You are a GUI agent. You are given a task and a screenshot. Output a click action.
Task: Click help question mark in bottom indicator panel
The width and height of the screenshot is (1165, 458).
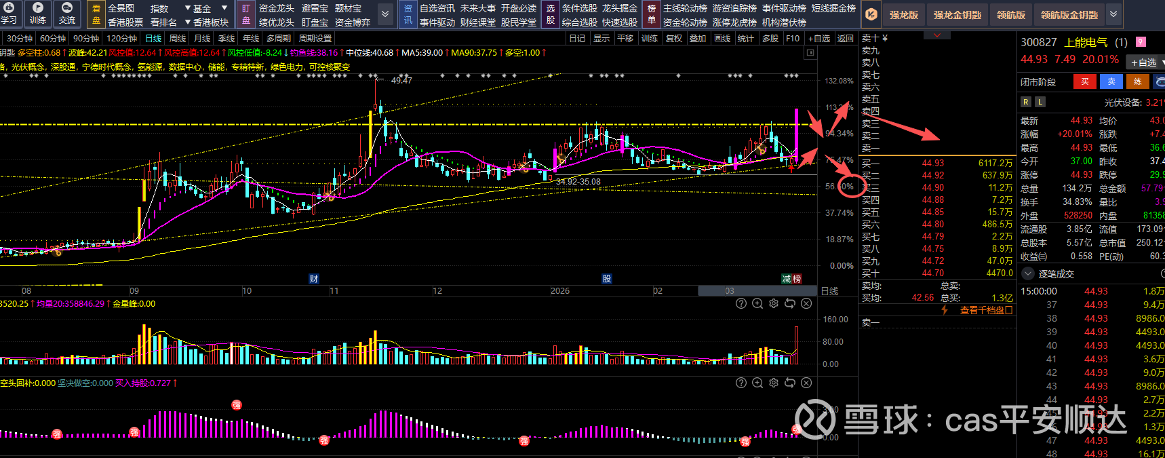click(x=741, y=383)
